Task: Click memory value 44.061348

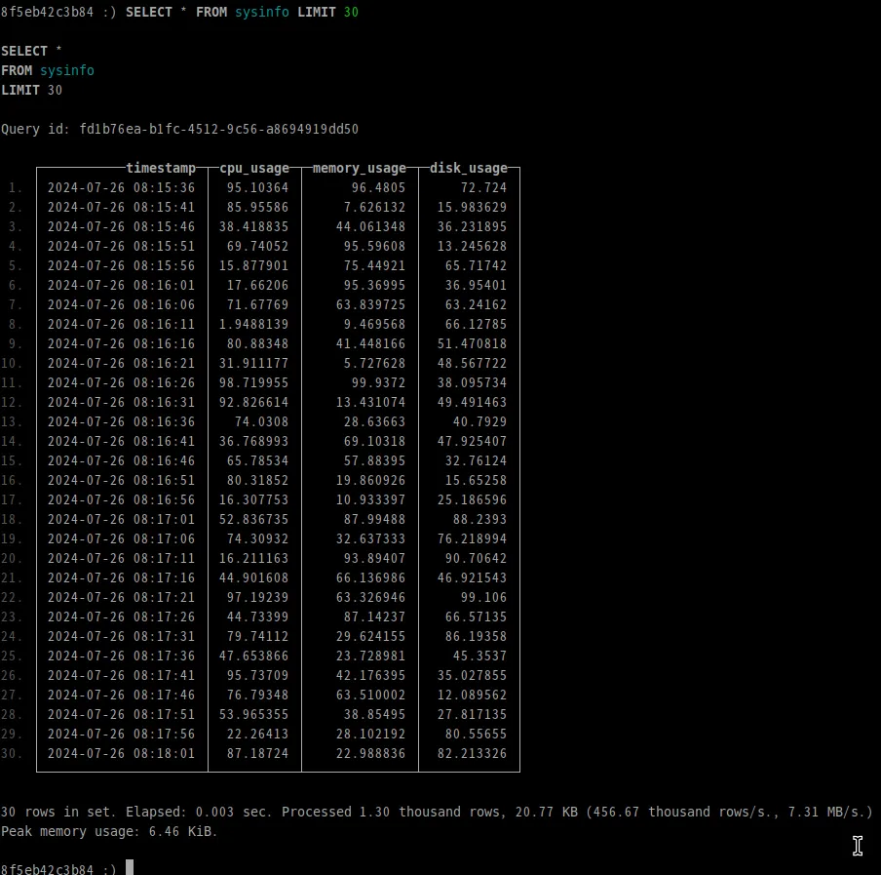Action: [370, 226]
